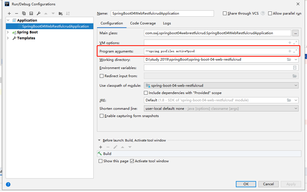Move Before launch task up
This screenshot has width=307, height=192.
click(123, 147)
